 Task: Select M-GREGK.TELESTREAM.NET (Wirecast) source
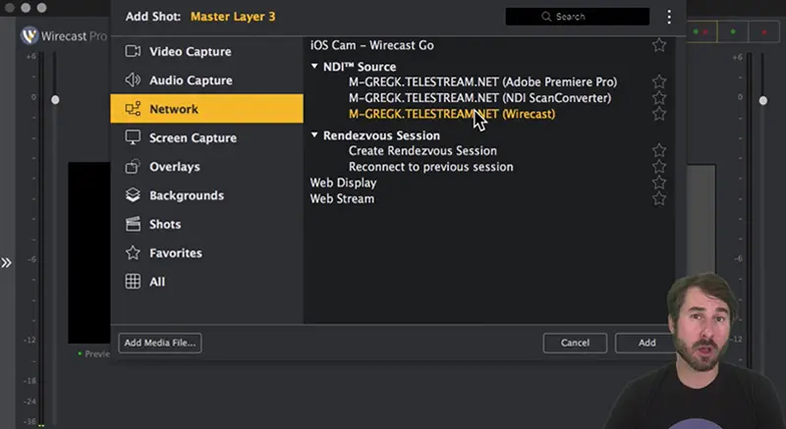point(452,114)
